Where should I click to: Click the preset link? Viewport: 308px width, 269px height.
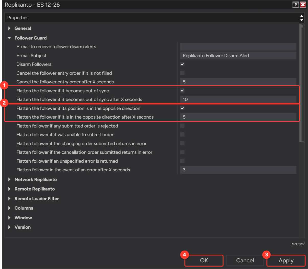[298, 244]
